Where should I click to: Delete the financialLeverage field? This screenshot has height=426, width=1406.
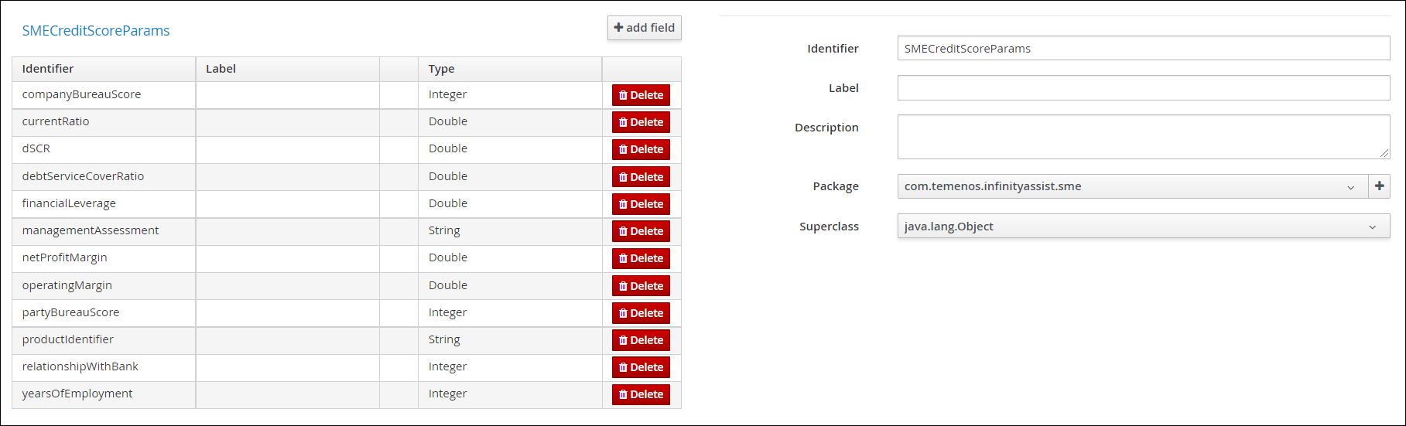(x=641, y=204)
